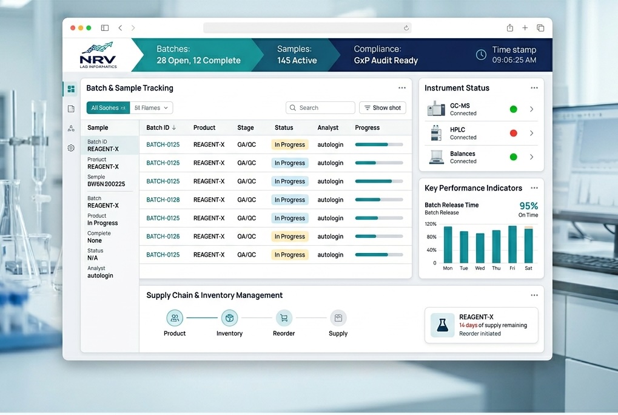618x415 pixels.
Task: Open the network nodes sidebar icon
Action: [71, 128]
